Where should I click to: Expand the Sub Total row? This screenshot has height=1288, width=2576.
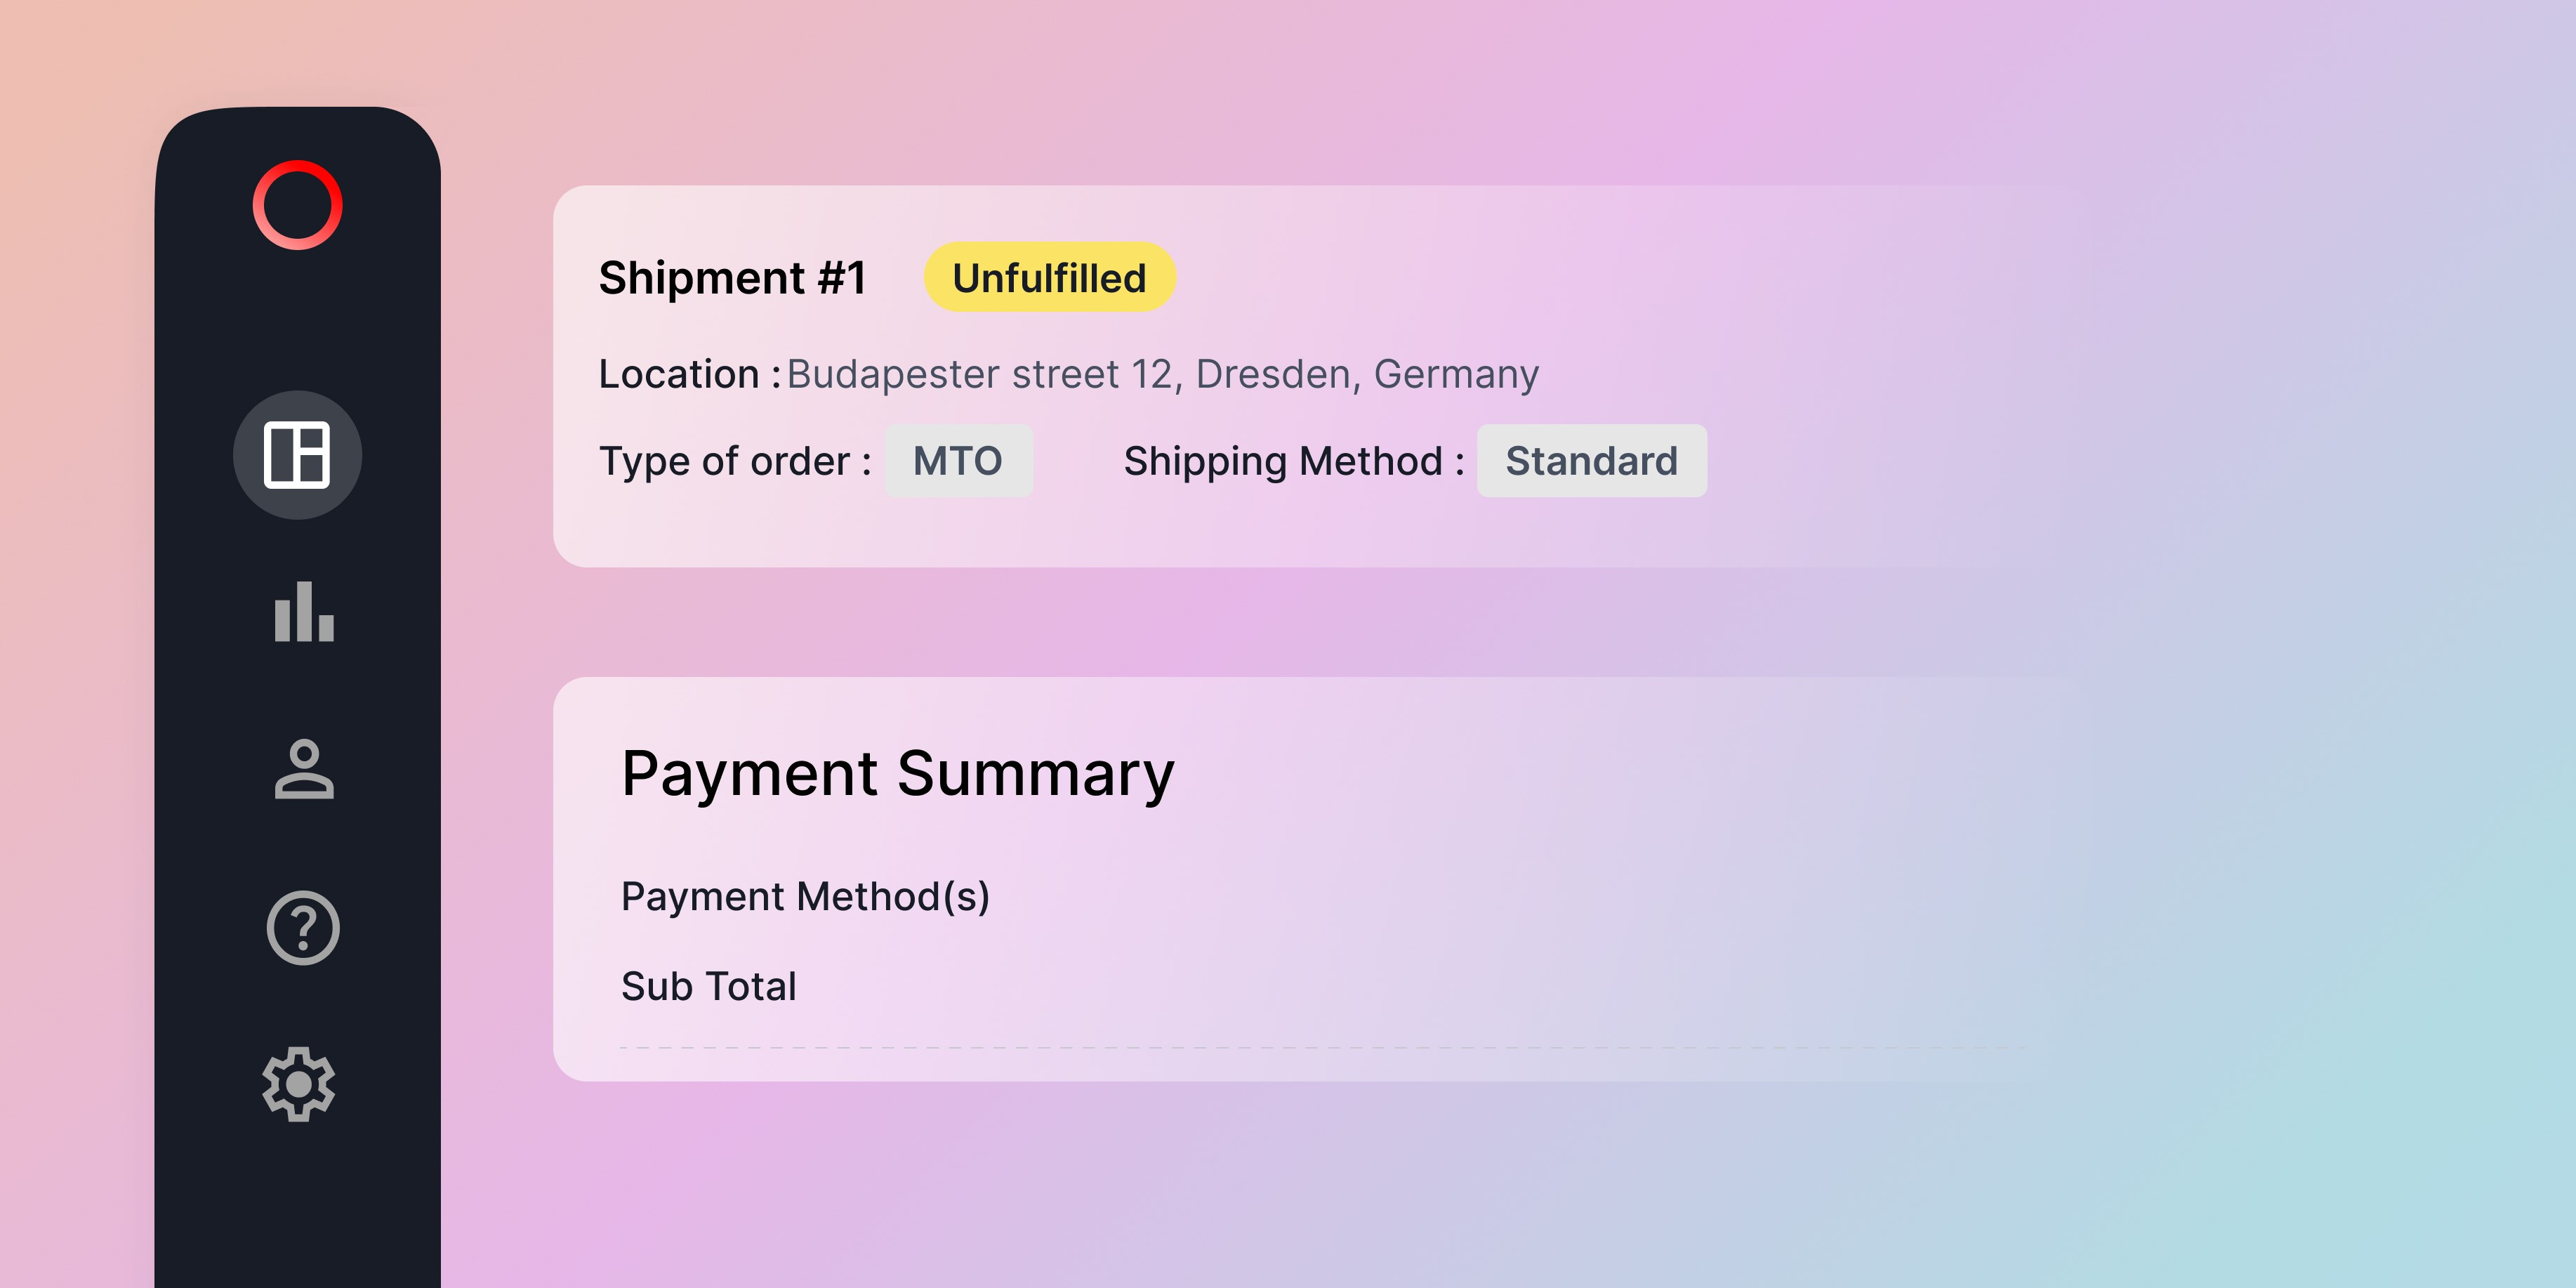pyautogui.click(x=709, y=987)
